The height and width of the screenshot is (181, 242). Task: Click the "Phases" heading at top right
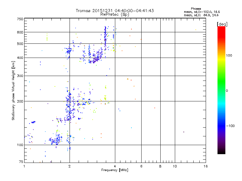click(196, 9)
